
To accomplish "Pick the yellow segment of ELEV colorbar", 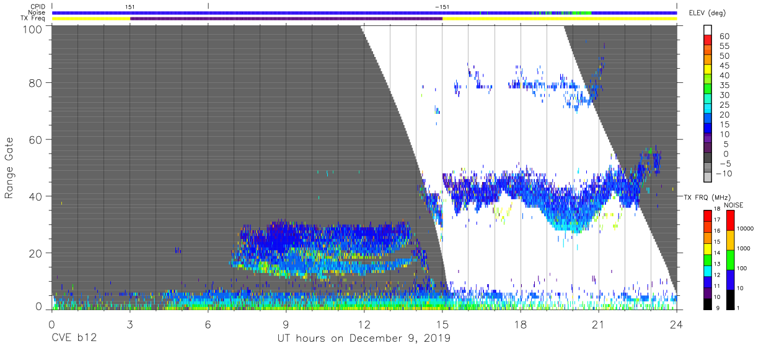I will click(x=708, y=68).
